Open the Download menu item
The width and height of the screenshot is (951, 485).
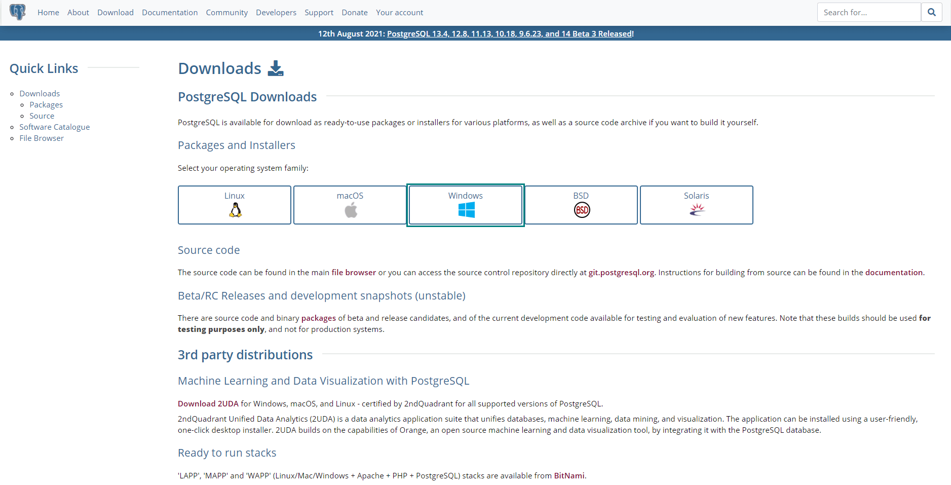click(x=116, y=13)
